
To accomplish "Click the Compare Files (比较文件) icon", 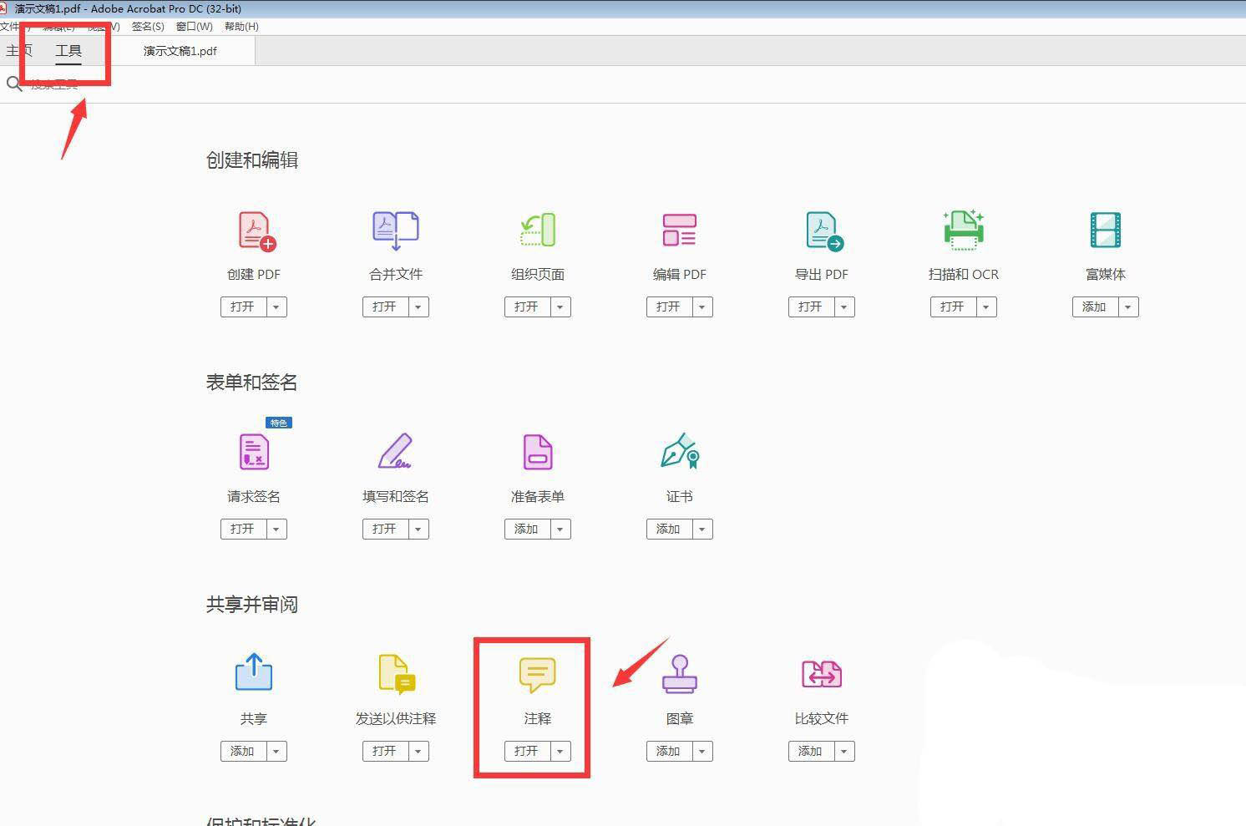I will 822,675.
